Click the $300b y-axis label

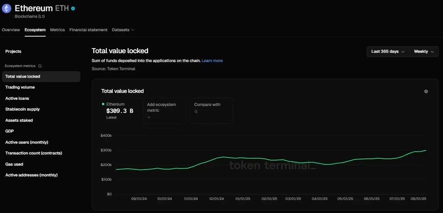106,150
